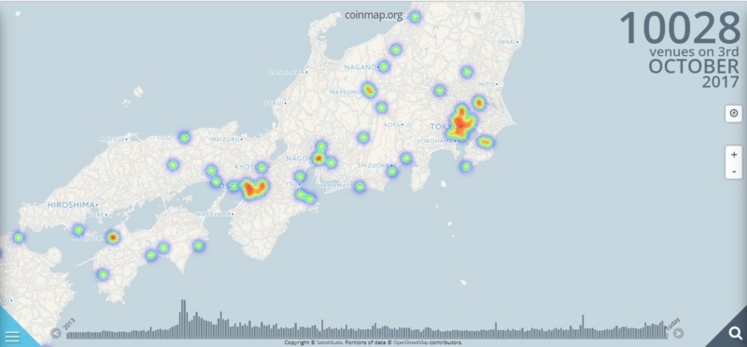This screenshot has height=347, width=747.
Task: Click the hotspot beside Matsumoto
Action: [x=369, y=90]
